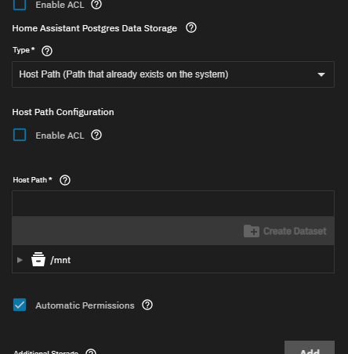This screenshot has width=348, height=354.
Task: Open the Type dropdown showing Host Path
Action: pos(173,74)
